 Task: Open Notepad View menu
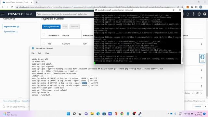(47, 53)
